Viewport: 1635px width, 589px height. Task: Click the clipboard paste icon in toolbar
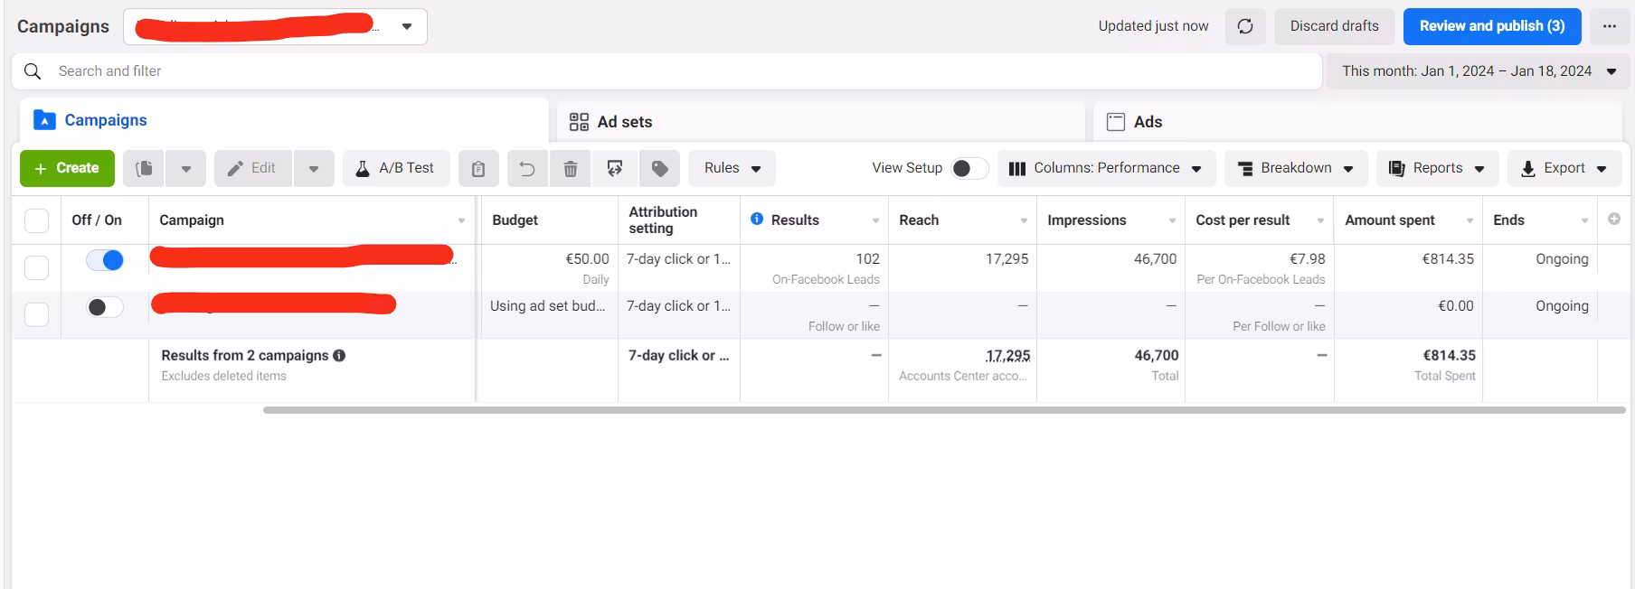pyautogui.click(x=478, y=169)
